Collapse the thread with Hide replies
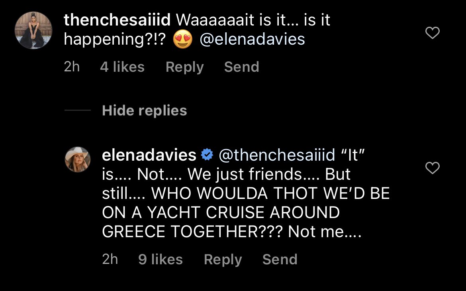Image resolution: width=466 pixels, height=291 pixels. pyautogui.click(x=145, y=110)
